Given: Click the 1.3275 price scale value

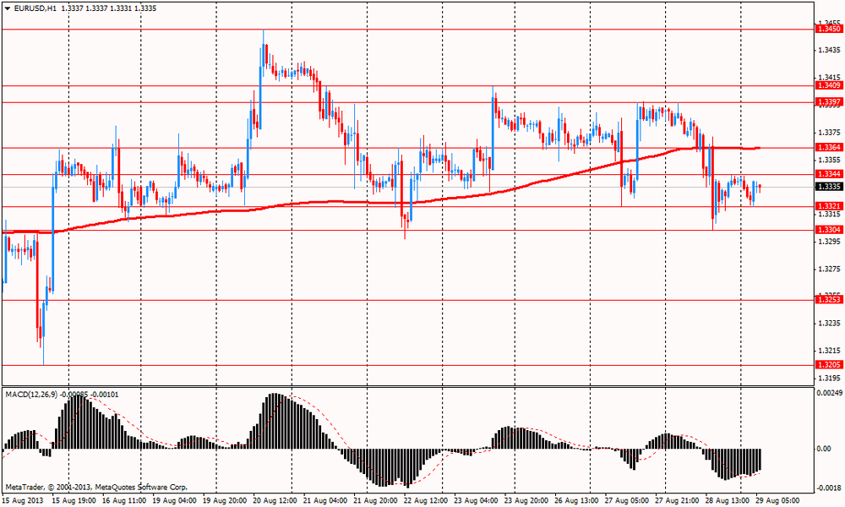Looking at the screenshot, I should (x=830, y=269).
